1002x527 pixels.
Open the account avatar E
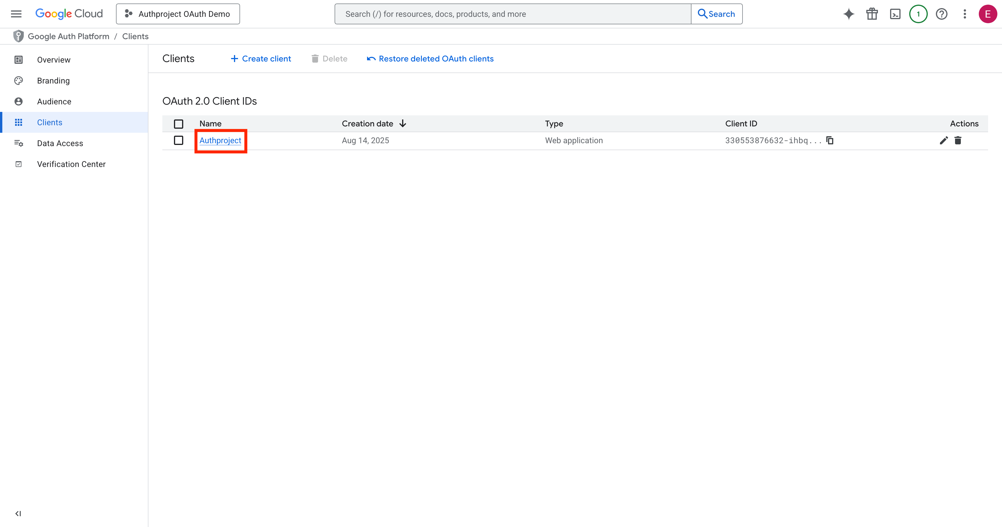click(x=988, y=14)
